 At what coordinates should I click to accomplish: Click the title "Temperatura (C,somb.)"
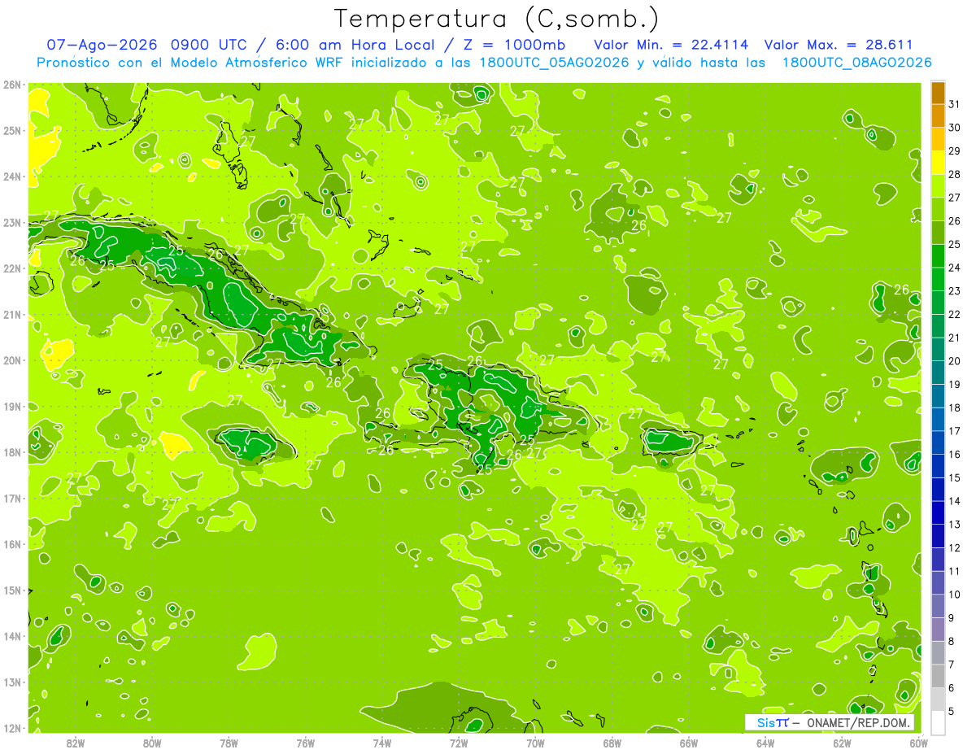coord(497,20)
